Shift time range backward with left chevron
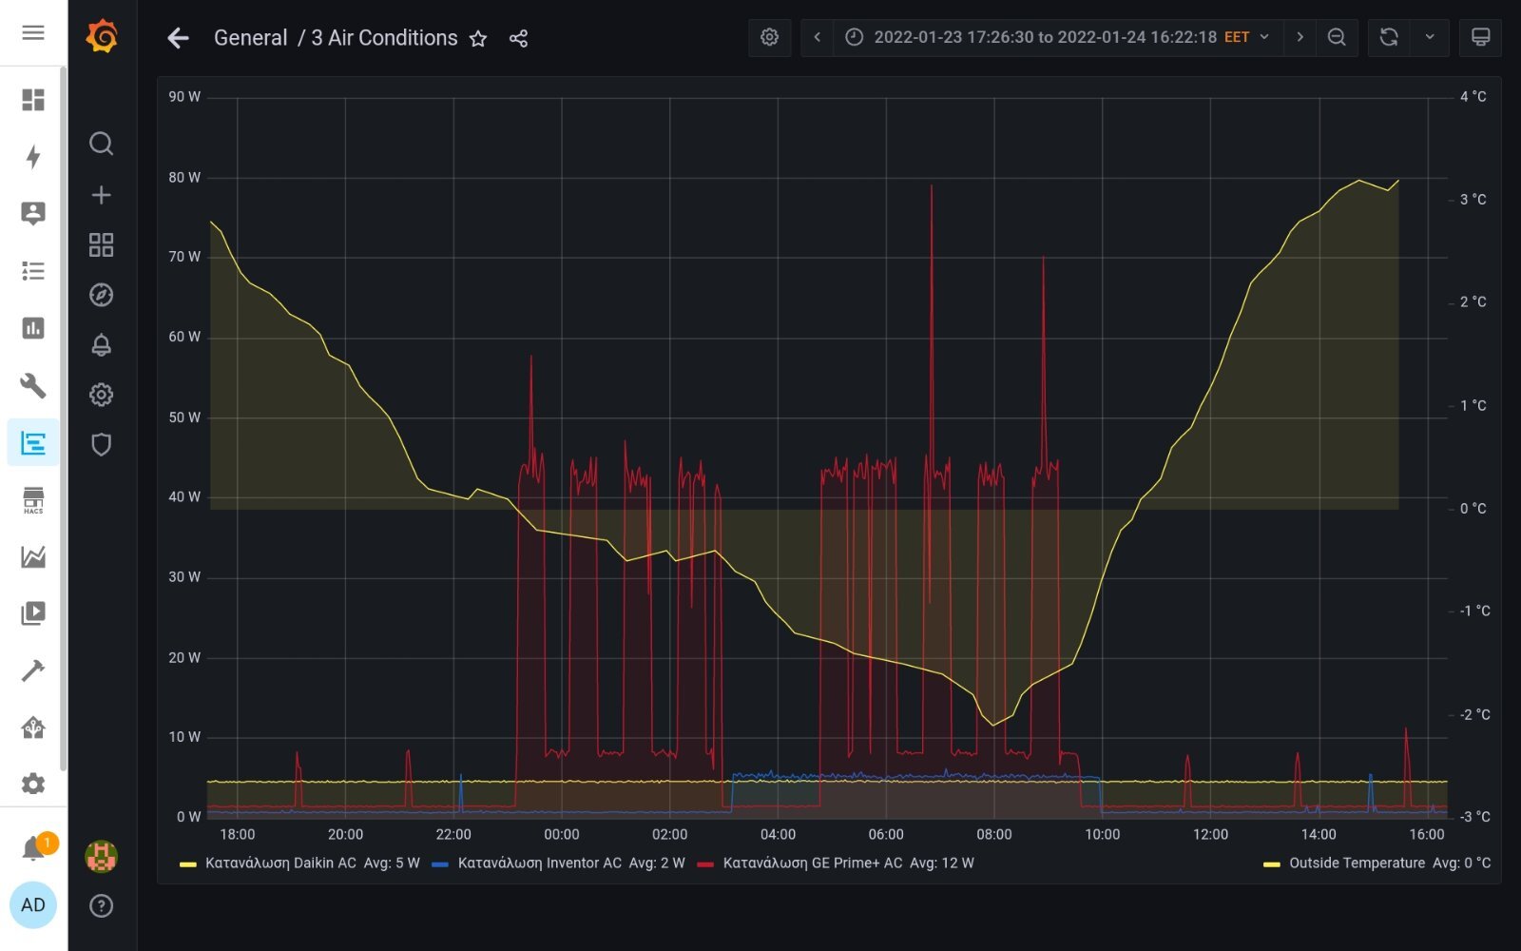 [817, 37]
